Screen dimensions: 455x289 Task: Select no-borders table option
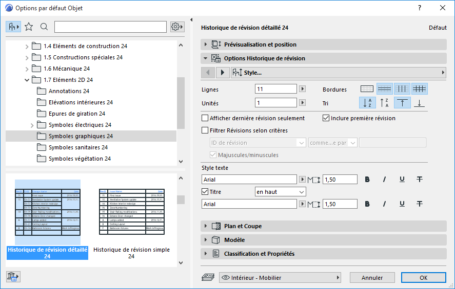point(367,89)
